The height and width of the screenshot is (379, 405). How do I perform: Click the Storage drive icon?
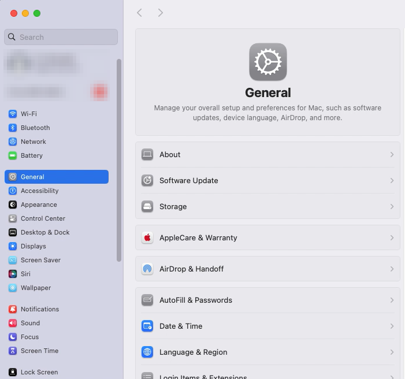[x=147, y=206]
